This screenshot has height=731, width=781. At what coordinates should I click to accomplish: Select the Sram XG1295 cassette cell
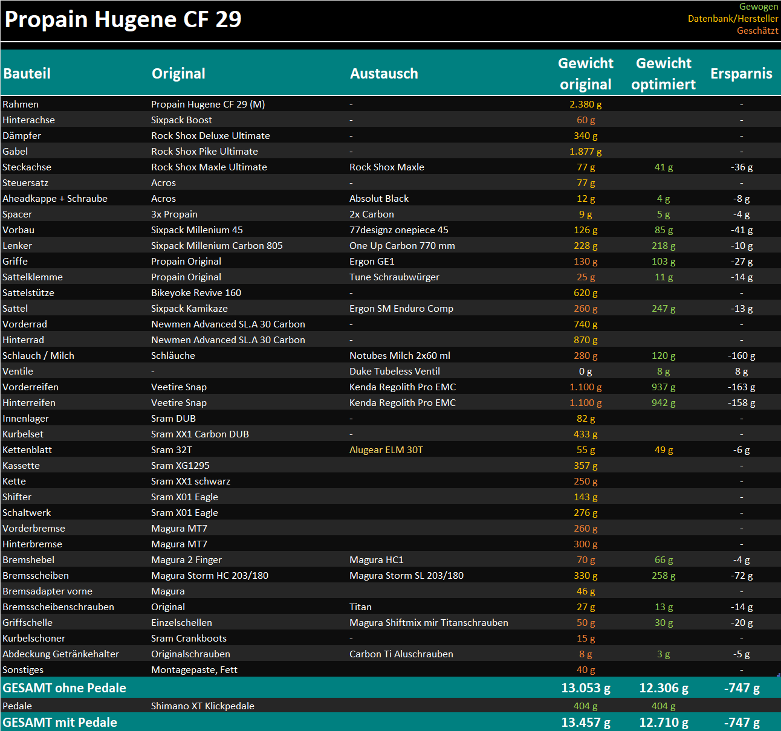pyautogui.click(x=180, y=466)
